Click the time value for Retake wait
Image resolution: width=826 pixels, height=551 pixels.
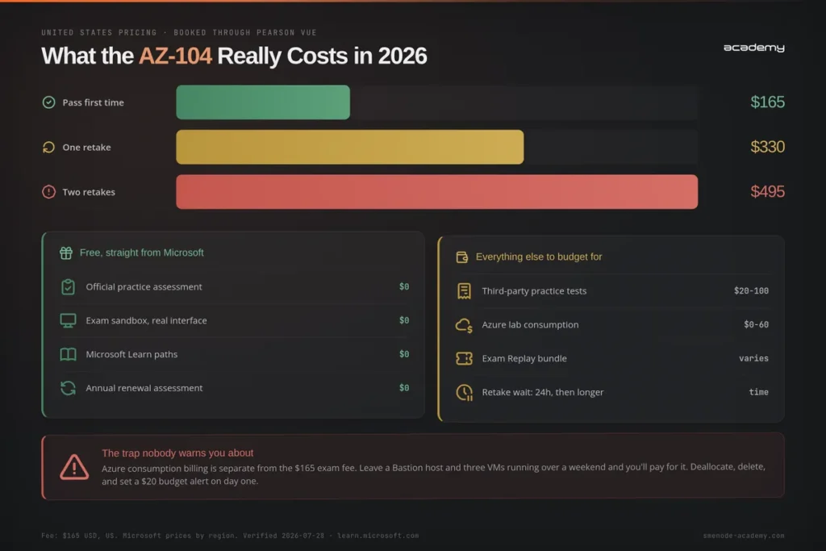tap(759, 392)
